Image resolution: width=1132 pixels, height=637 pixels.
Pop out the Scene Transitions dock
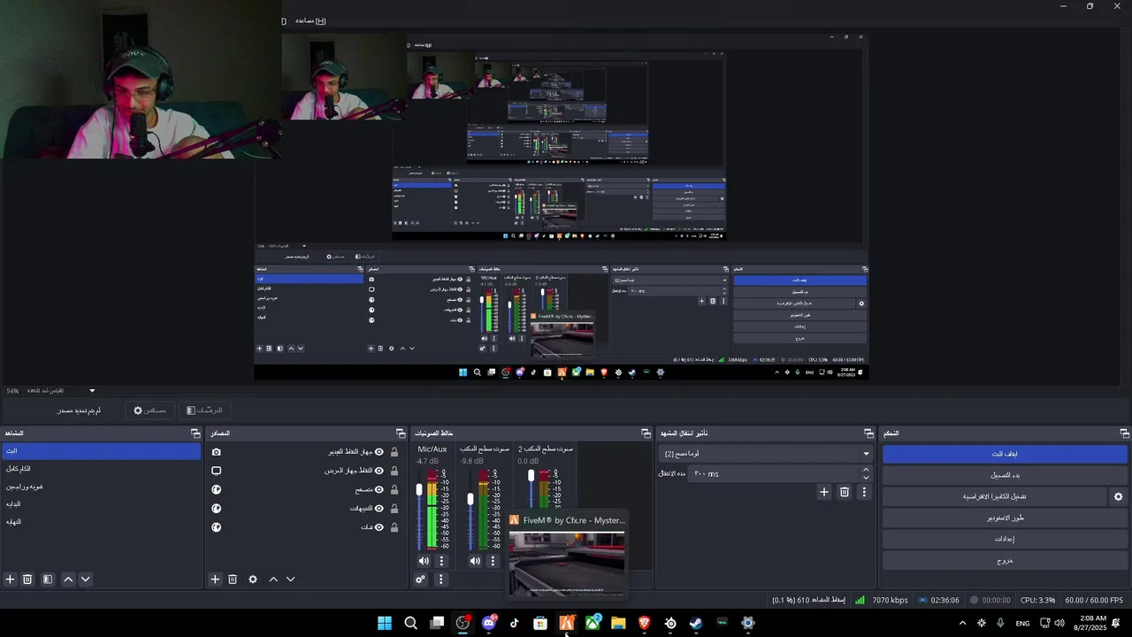coord(868,434)
